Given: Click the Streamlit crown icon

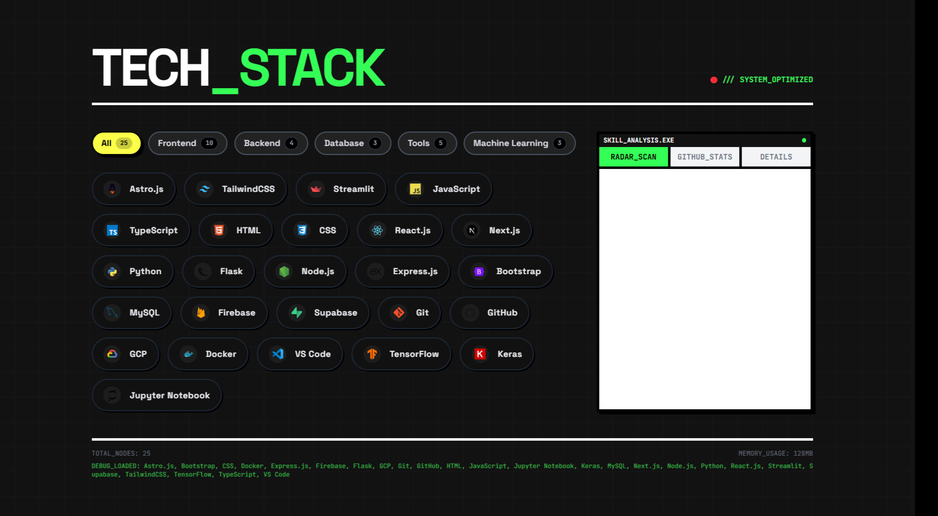Looking at the screenshot, I should 316,189.
